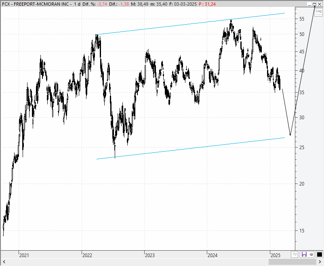Click the Dif. % value -3,74
The image size is (324, 266).
(102, 4)
